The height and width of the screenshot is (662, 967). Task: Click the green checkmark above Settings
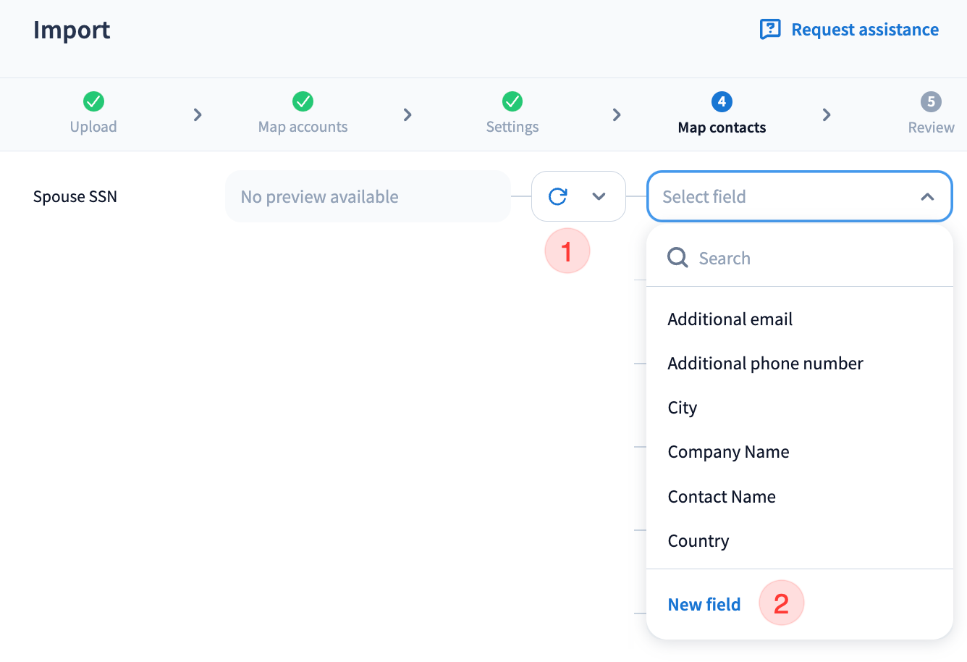coord(512,101)
